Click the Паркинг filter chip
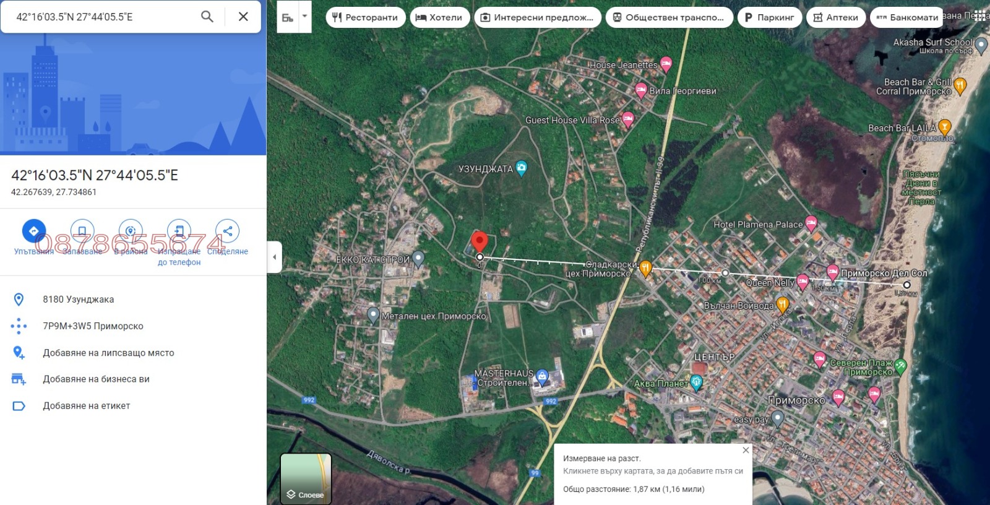This screenshot has width=990, height=505. 769,17
